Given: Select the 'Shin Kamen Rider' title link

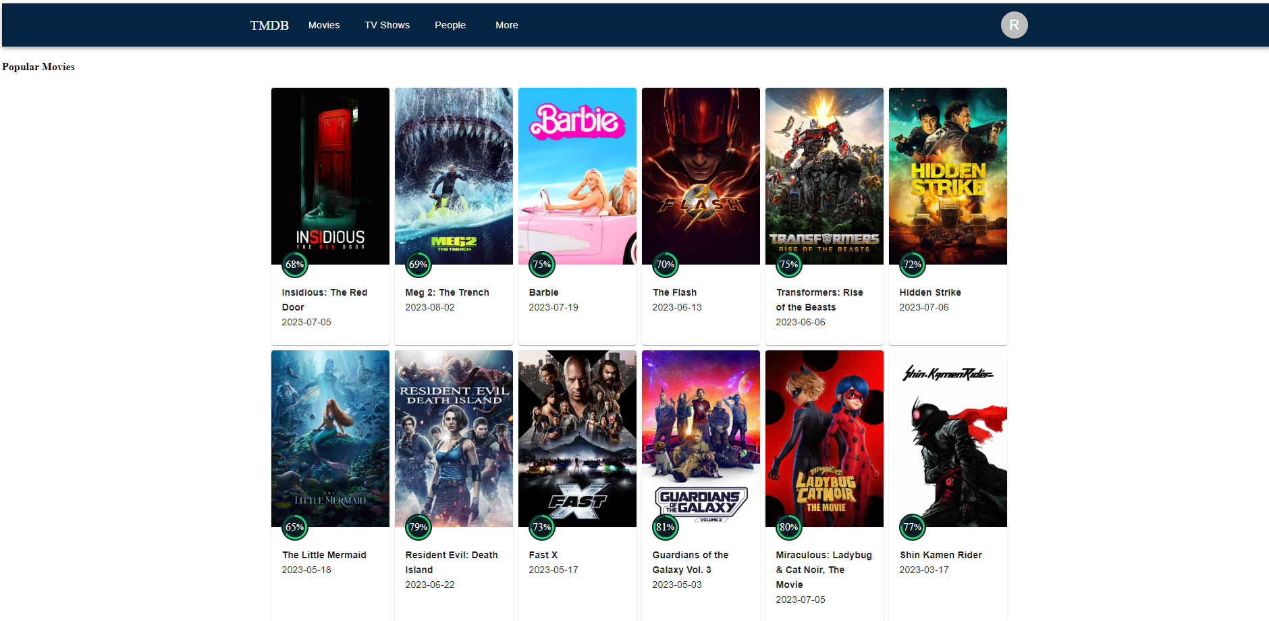Looking at the screenshot, I should [x=941, y=555].
